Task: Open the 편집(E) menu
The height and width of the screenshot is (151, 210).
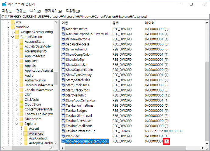Action: tap(21, 11)
